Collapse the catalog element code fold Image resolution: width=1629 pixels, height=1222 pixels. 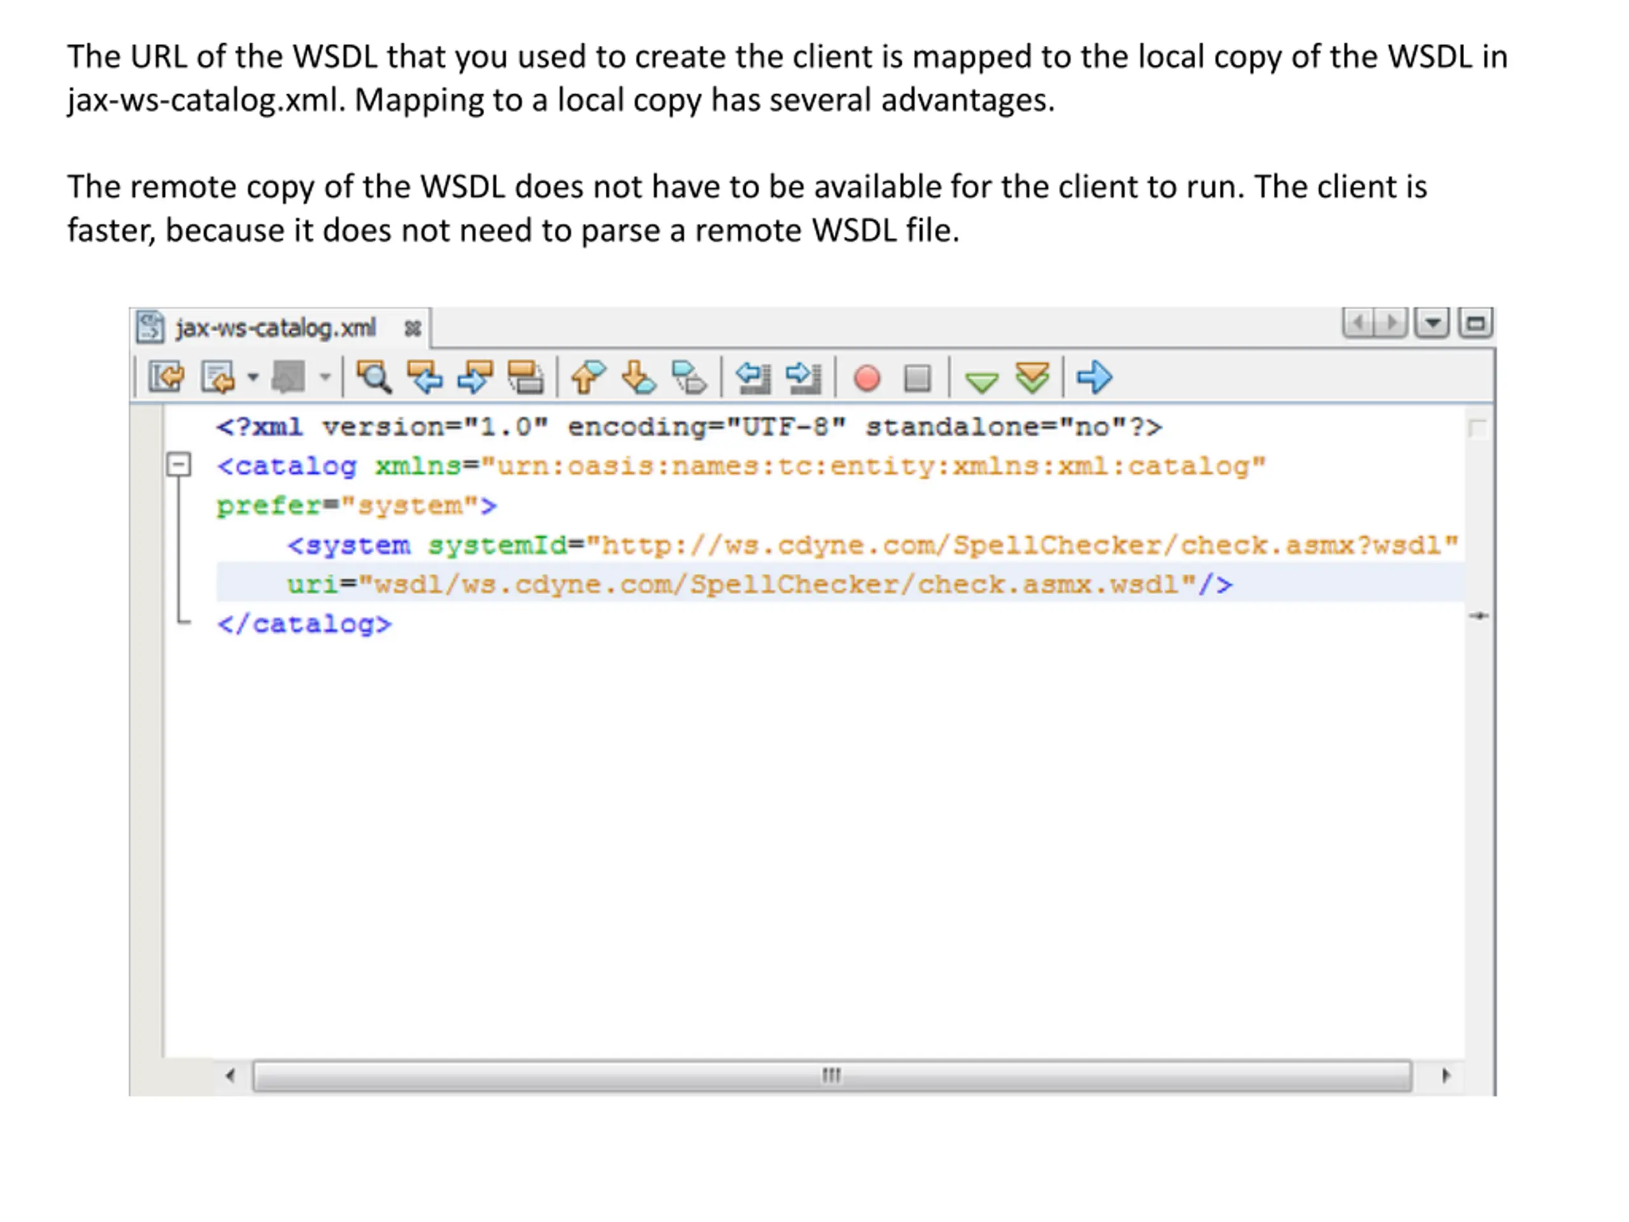pos(178,465)
